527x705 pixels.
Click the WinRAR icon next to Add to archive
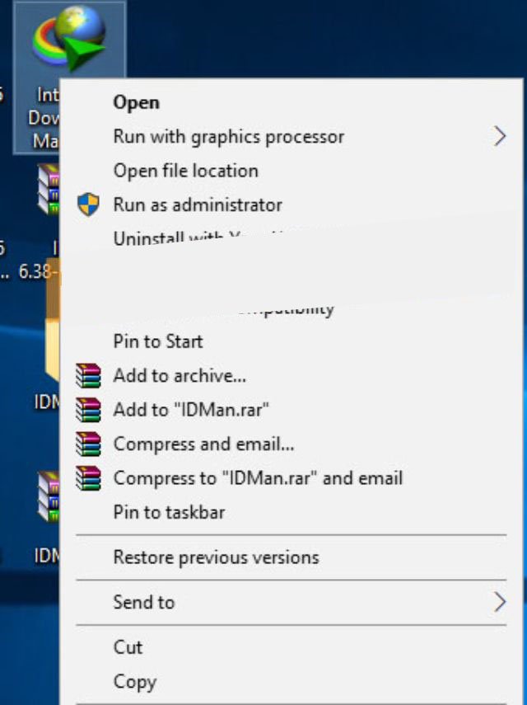pos(88,375)
